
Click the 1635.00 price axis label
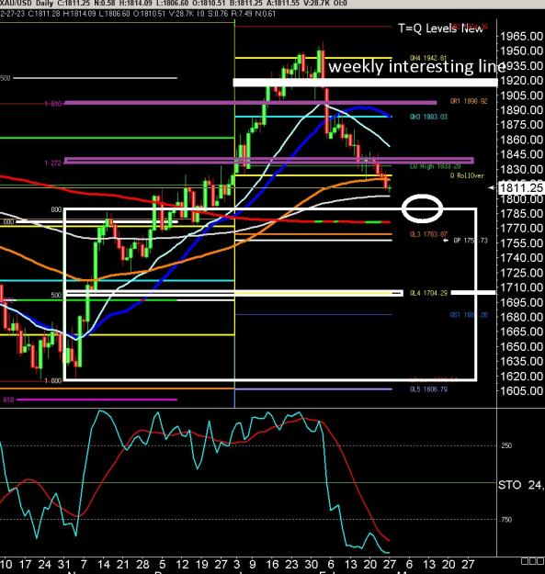pos(521,362)
